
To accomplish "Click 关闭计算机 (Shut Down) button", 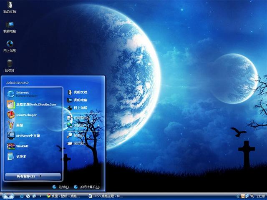I will tap(87, 187).
